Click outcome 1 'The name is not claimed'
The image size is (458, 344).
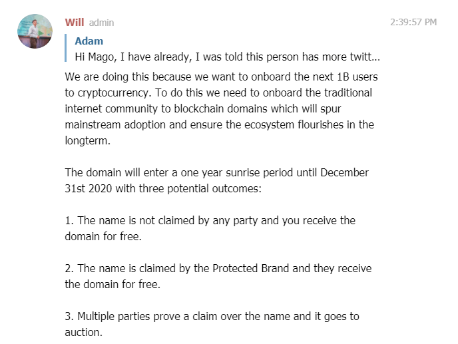pos(210,228)
